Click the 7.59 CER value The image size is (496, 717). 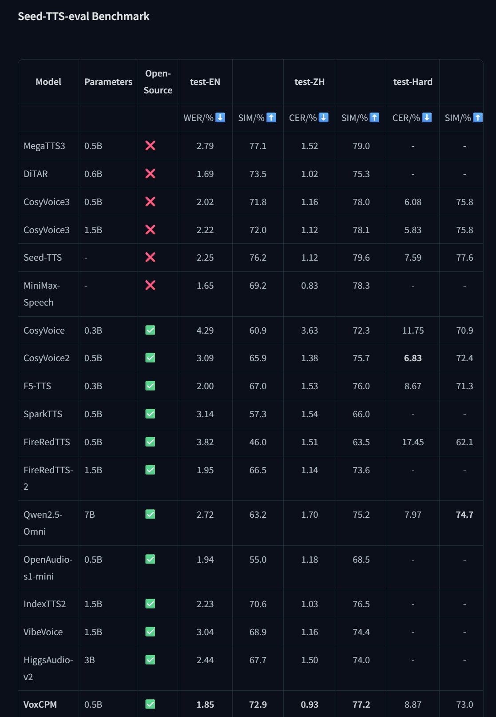pyautogui.click(x=413, y=258)
